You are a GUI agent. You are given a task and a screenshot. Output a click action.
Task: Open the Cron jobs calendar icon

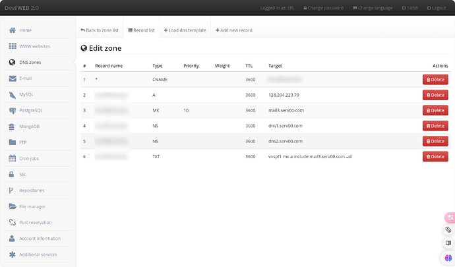(x=12, y=158)
